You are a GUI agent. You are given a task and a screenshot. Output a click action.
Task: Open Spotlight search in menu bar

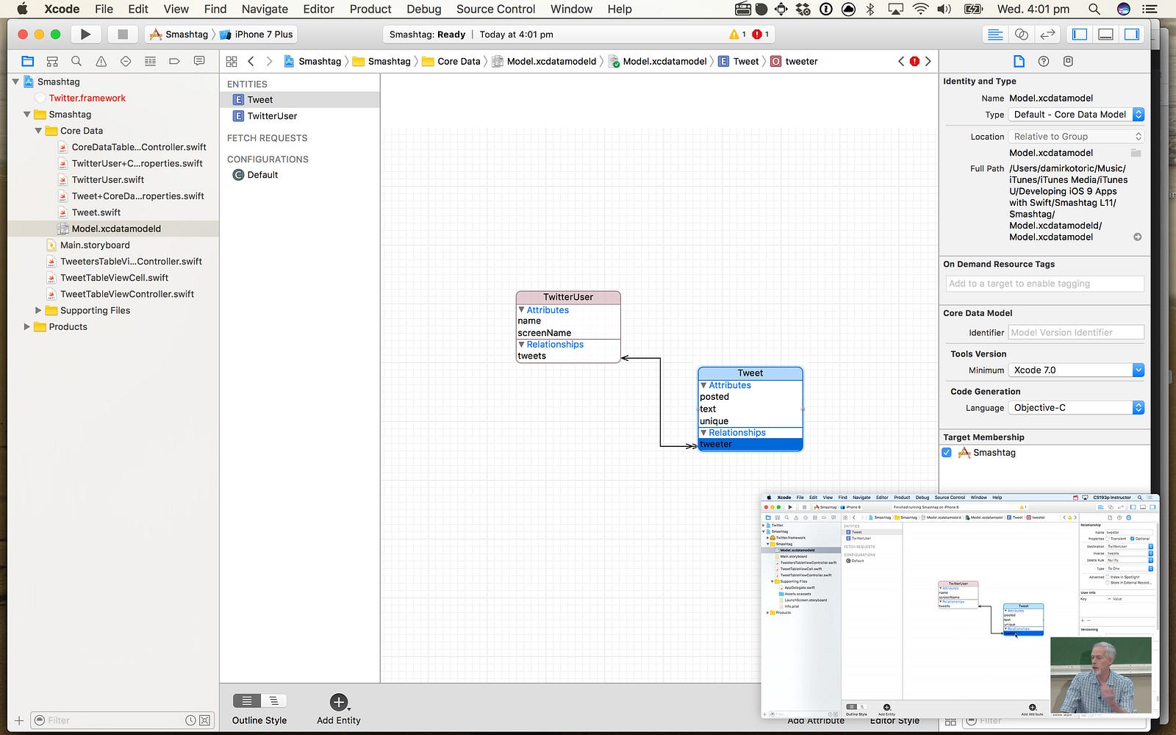click(x=1094, y=9)
